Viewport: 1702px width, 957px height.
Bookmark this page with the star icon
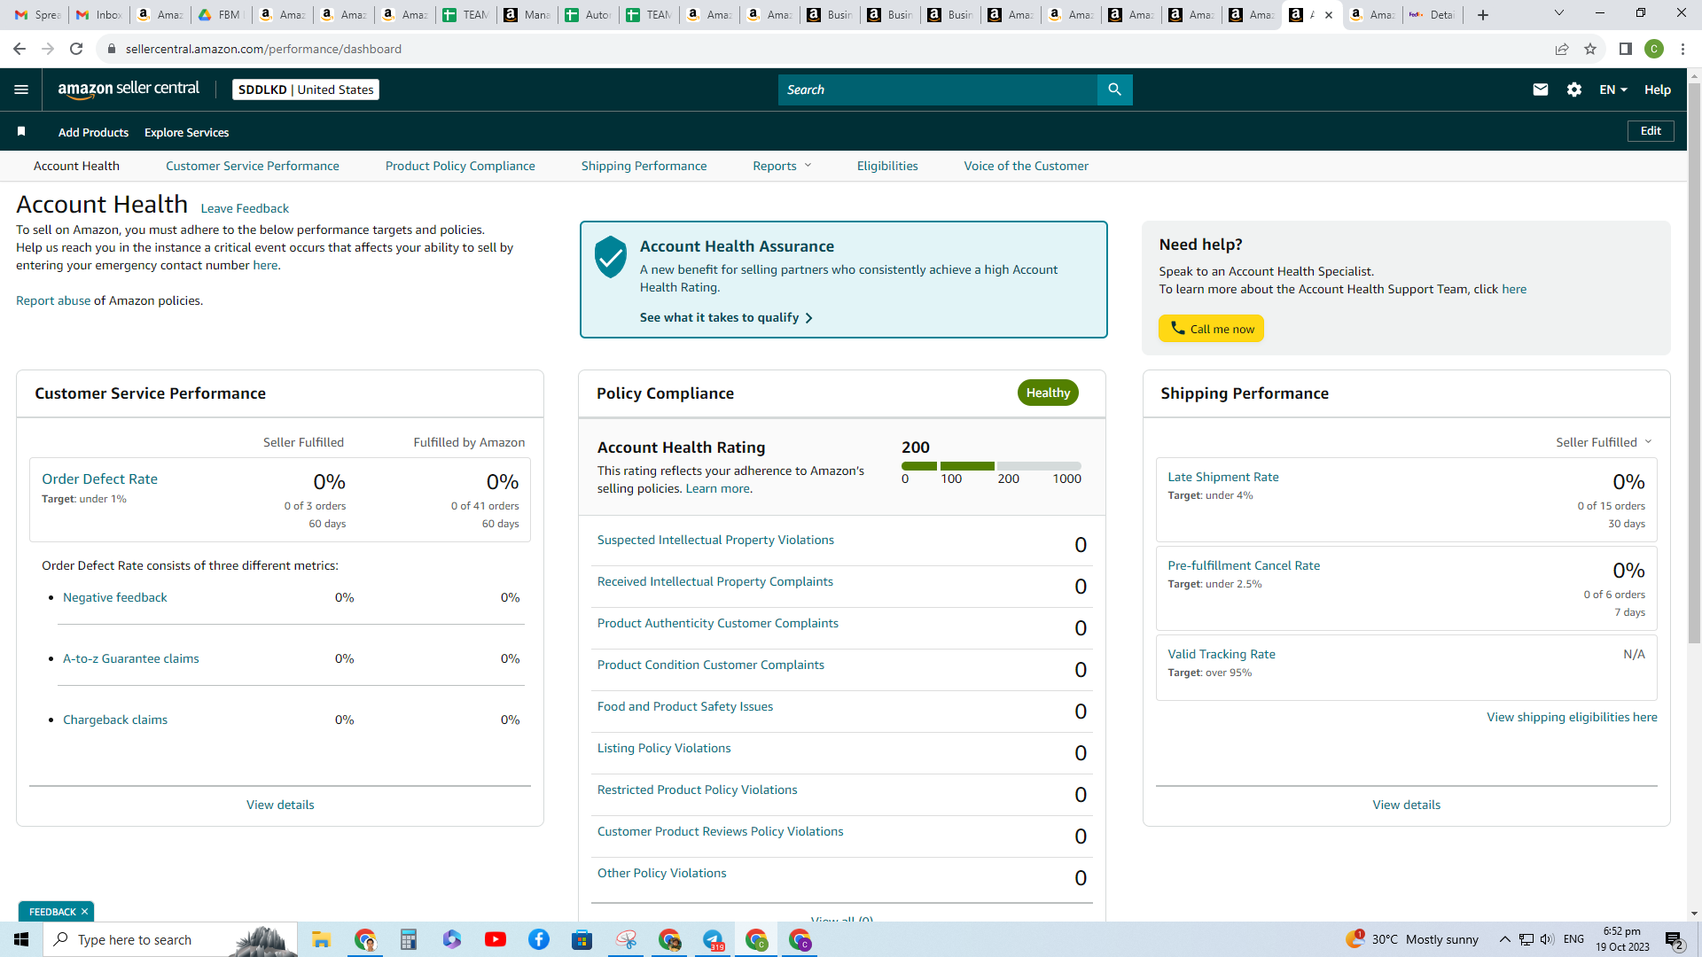[x=1590, y=49]
